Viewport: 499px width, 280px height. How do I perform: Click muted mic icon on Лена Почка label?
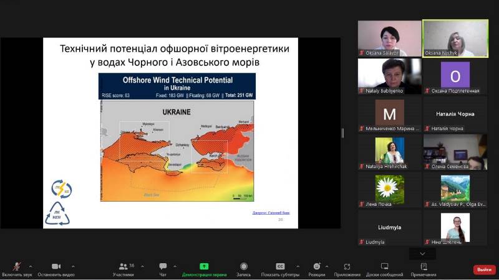coord(362,204)
